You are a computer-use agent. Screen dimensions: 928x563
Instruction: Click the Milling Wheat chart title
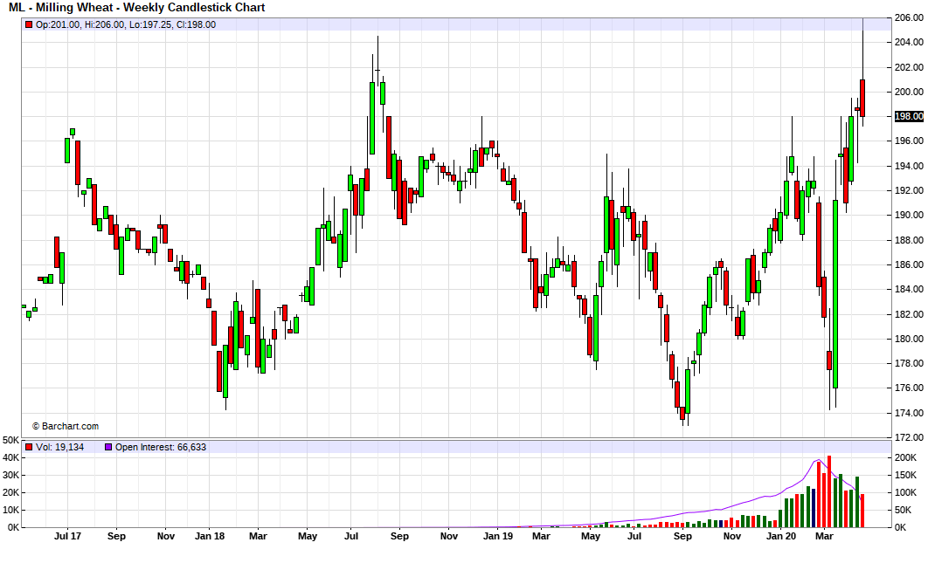137,8
